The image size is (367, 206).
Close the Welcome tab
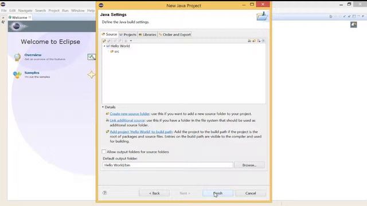(x=30, y=17)
